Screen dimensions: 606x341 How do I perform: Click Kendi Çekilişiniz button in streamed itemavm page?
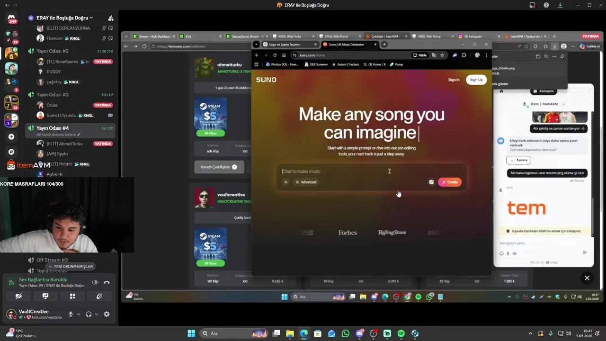(x=219, y=167)
